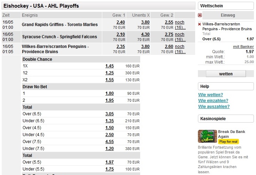Select mit Banker option
The height and width of the screenshot is (175, 256).
point(243,47)
